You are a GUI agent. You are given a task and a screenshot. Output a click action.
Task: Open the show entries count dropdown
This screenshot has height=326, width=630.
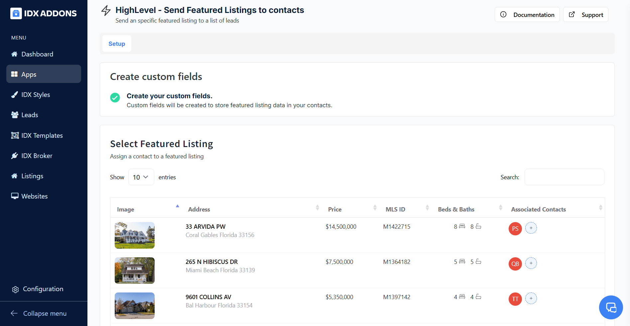[141, 177]
